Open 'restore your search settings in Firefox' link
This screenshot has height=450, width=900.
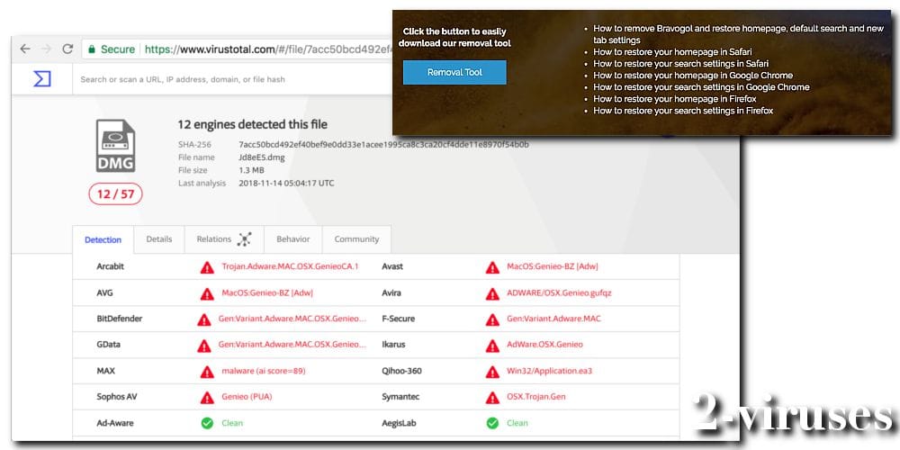[683, 111]
